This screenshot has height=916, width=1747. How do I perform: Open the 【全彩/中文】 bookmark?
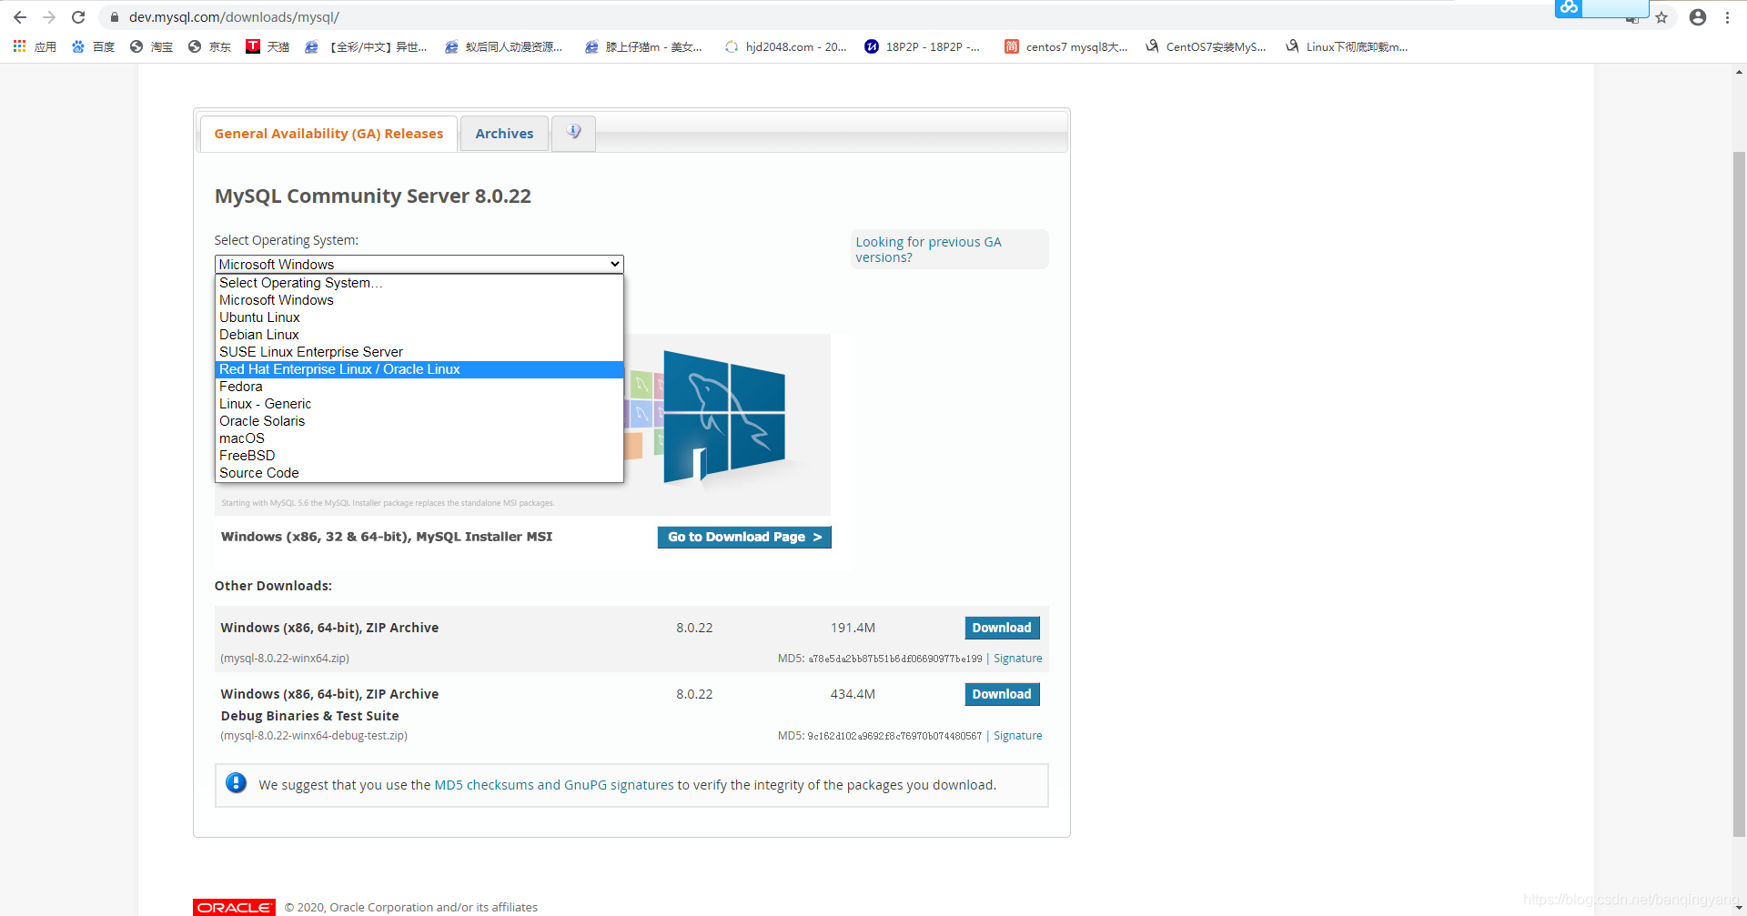click(x=366, y=46)
